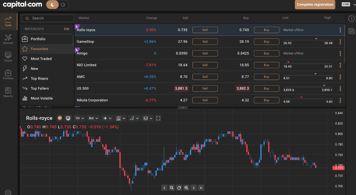Screen dimensions: 356x195
Task: Click the market Search field
Action: click(48, 18)
